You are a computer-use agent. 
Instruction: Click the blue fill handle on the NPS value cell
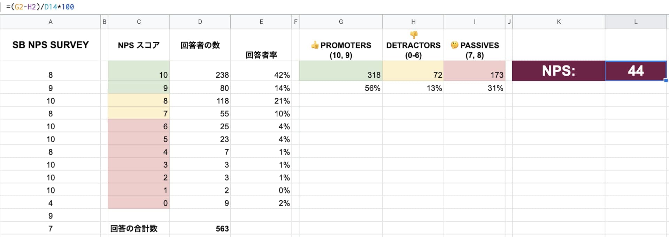click(666, 81)
